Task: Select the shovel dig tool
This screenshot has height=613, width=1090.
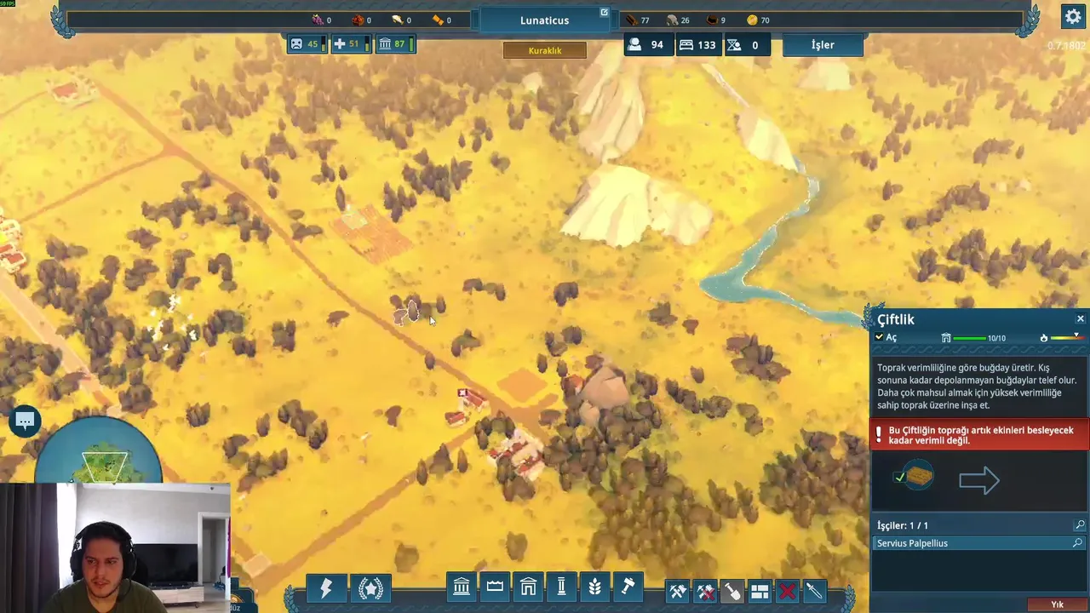Action: pos(732,591)
